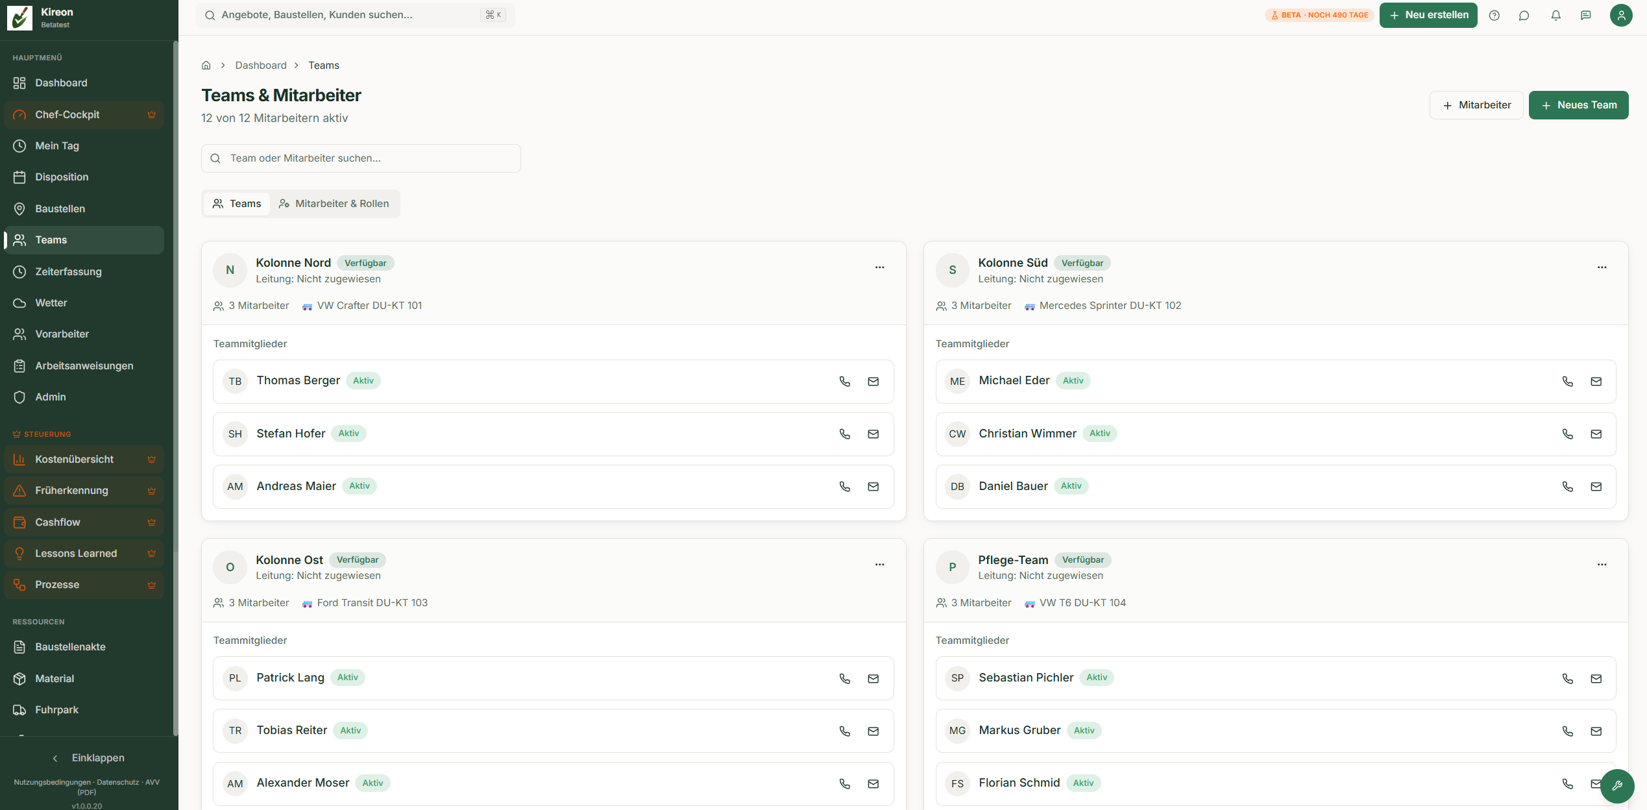Click the Neues Team button

1578,105
